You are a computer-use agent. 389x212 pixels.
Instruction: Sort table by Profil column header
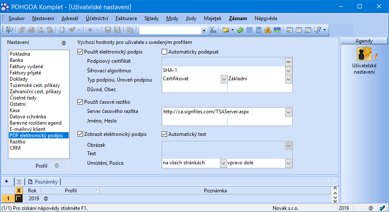70,190
